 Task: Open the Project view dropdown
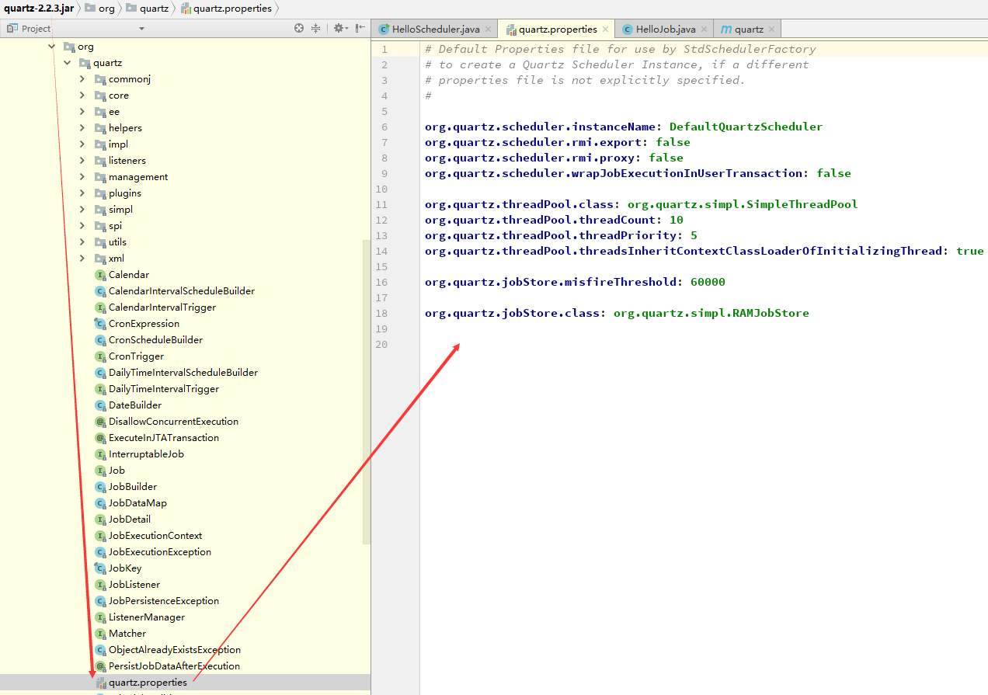pyautogui.click(x=141, y=29)
